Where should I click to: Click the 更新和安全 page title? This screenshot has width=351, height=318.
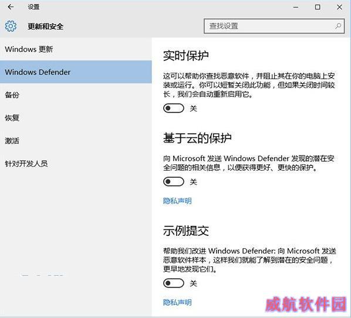click(45, 26)
